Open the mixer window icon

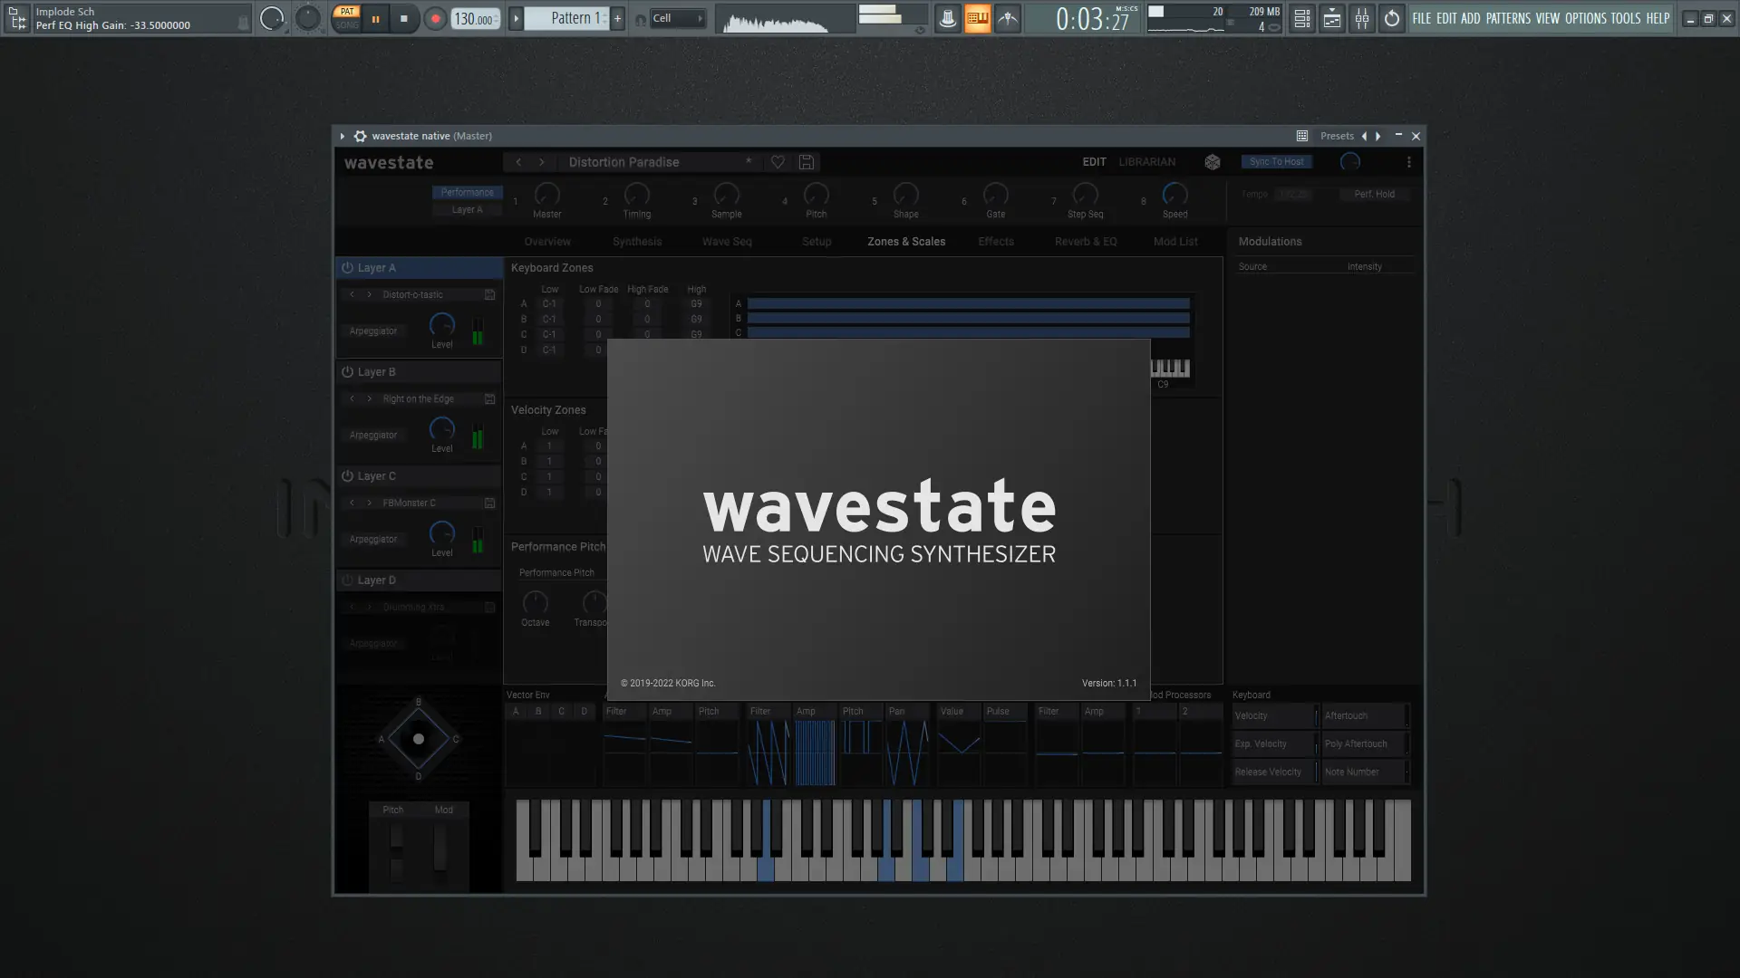pos(1361,18)
